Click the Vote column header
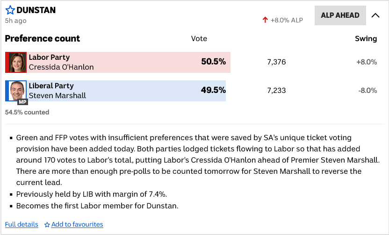 [x=199, y=39]
